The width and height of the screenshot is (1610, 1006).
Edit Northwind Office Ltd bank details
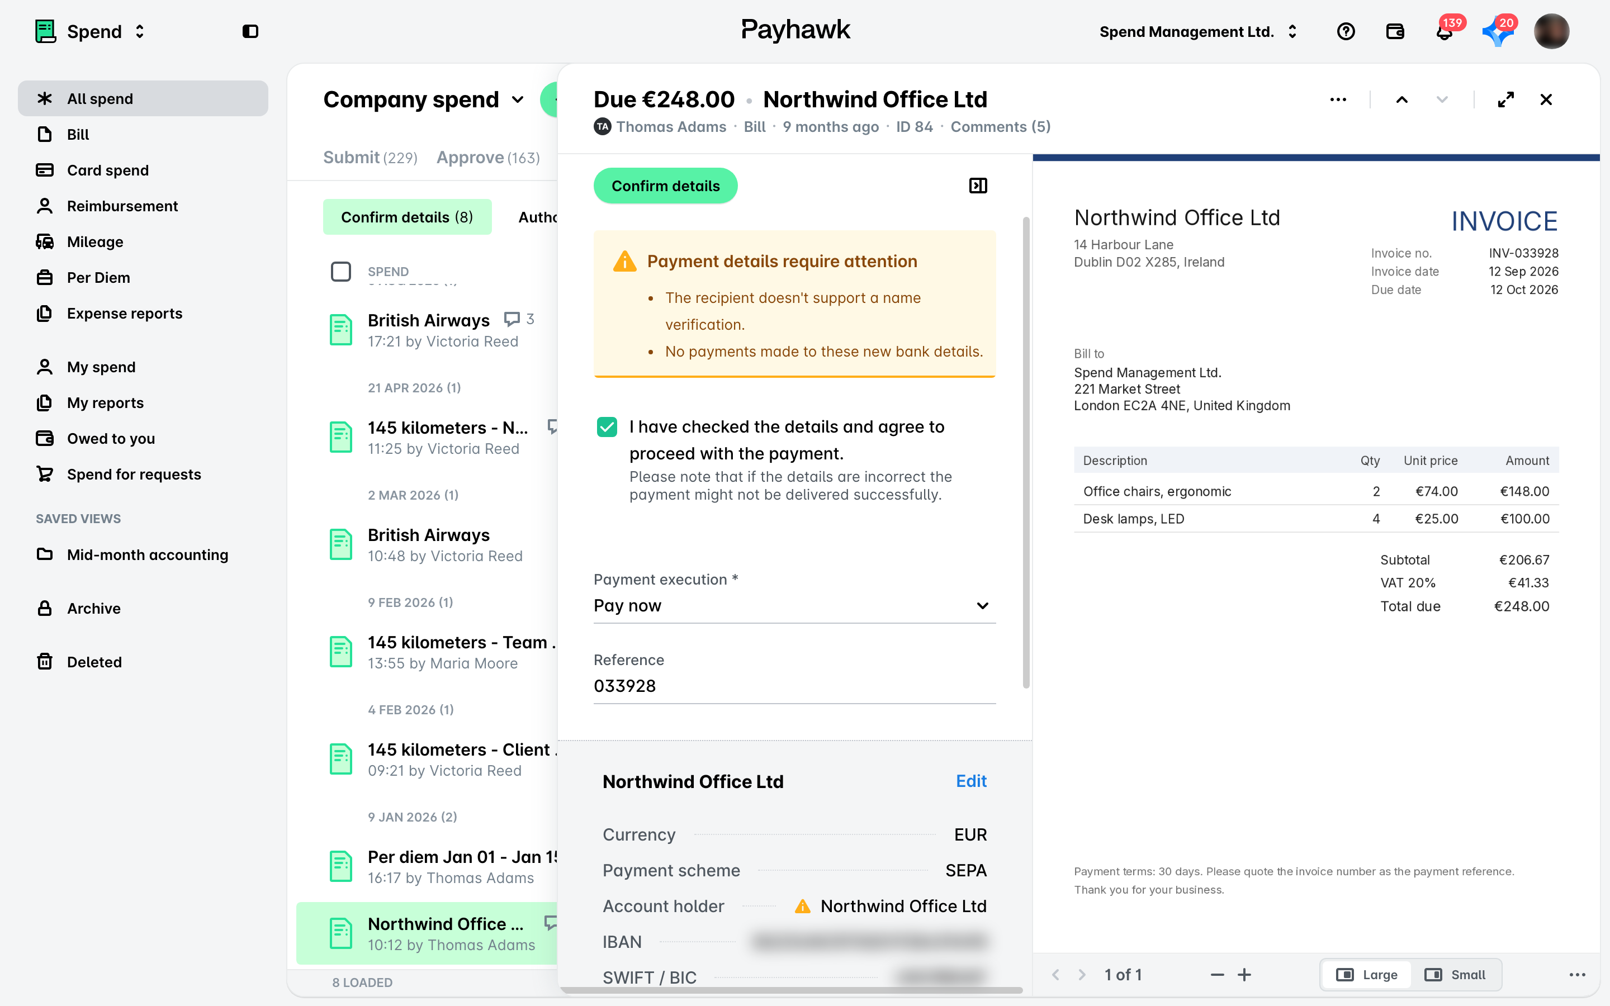coord(970,781)
